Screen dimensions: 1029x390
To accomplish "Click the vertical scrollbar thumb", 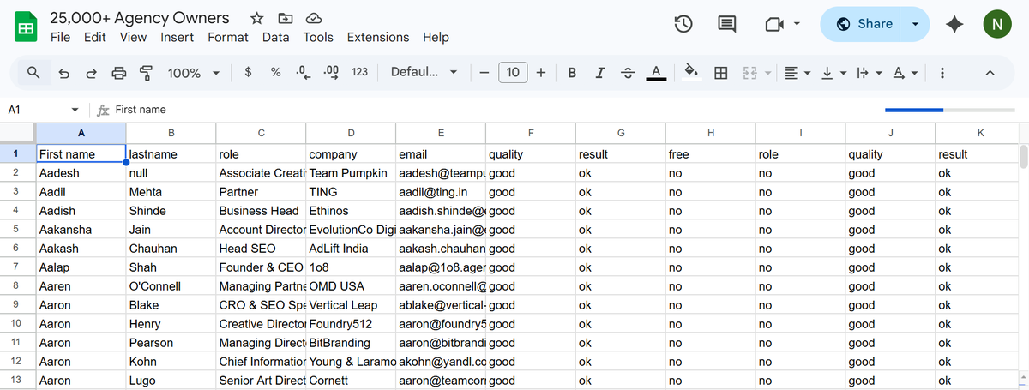I will (x=1022, y=156).
